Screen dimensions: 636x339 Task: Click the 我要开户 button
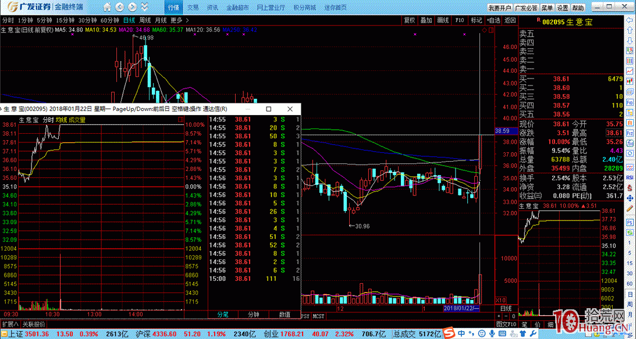click(x=499, y=8)
